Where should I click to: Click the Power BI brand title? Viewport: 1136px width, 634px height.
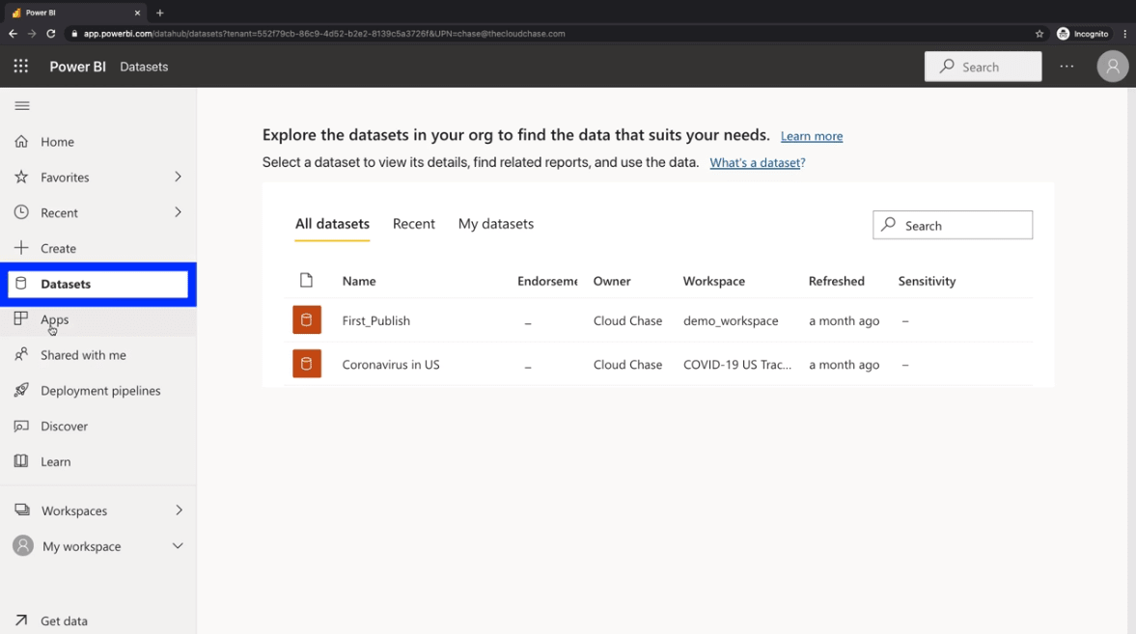click(x=77, y=67)
